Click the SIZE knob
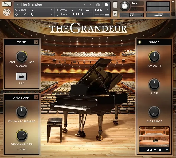This screenshot has height=158, width=176. pyautogui.click(x=154, y=84)
